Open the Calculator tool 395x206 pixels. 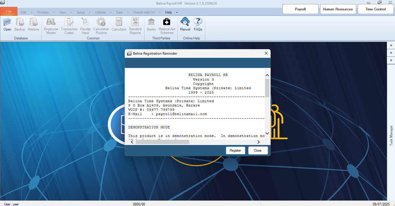click(x=119, y=24)
